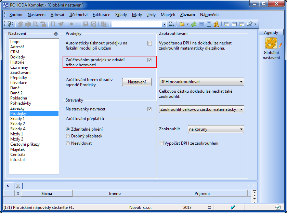
Task: Expand the folder icon dropdown arrow
Action: (187, 24)
